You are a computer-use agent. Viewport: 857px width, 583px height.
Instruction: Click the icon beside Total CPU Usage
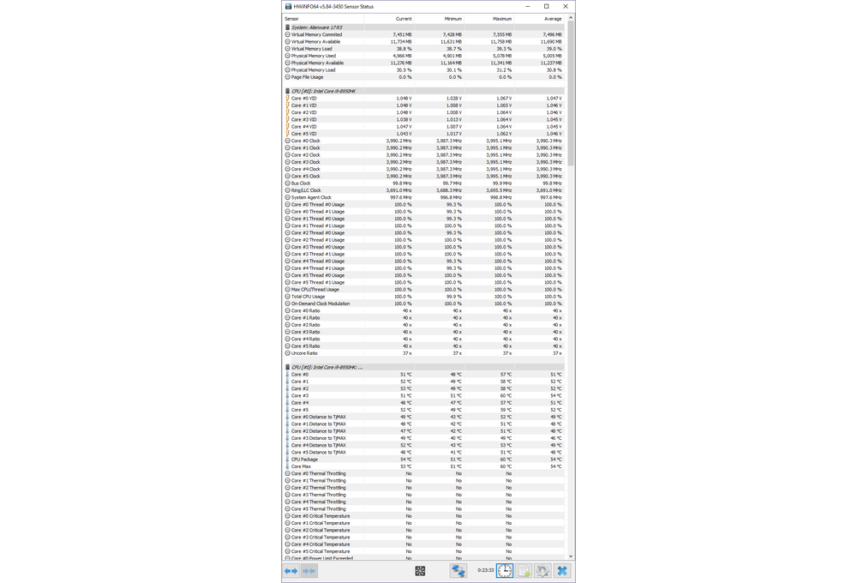click(289, 296)
